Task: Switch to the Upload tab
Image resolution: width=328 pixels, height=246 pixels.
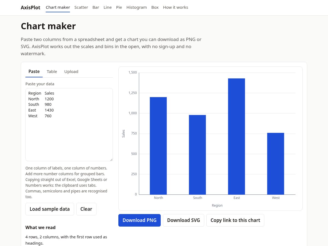Action: (x=71, y=72)
